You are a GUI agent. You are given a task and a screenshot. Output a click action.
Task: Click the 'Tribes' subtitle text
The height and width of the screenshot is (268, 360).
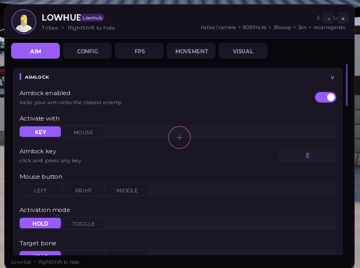(50, 27)
